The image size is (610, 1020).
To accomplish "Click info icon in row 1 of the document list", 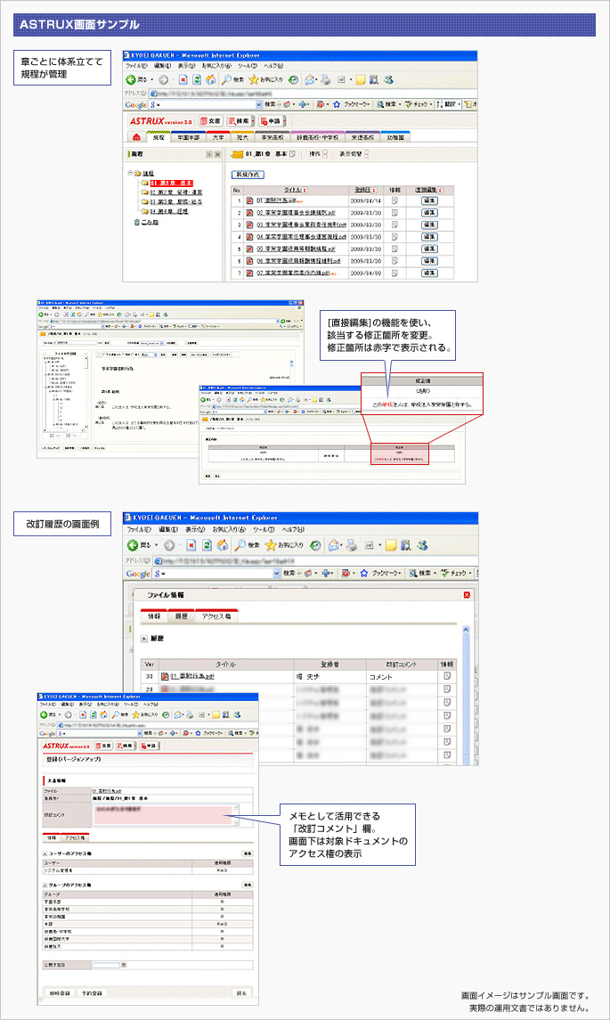I will (394, 200).
